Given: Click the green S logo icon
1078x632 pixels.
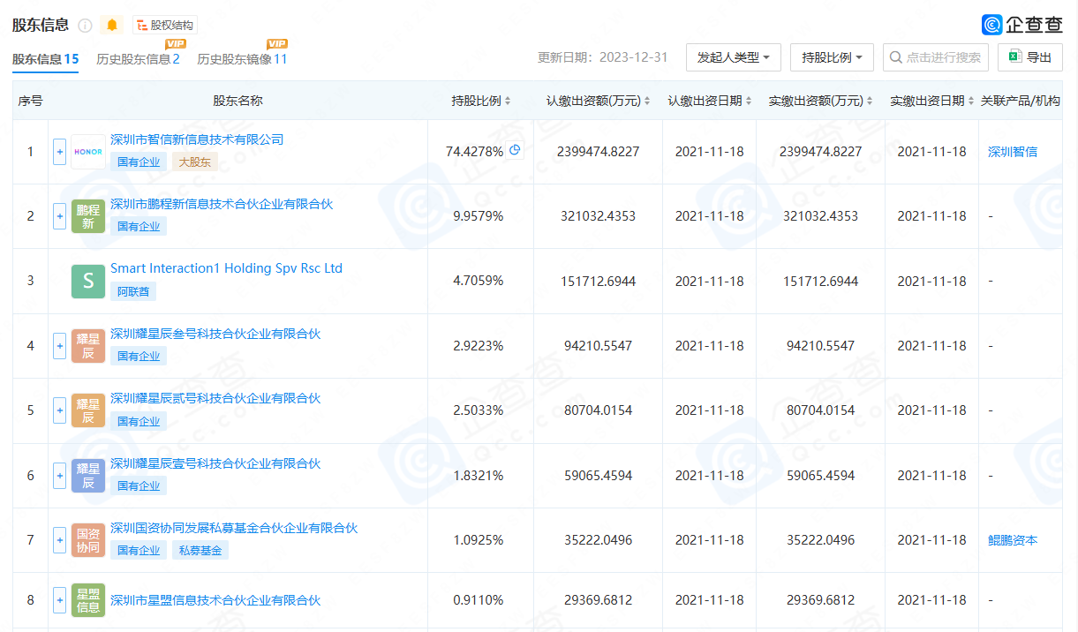Looking at the screenshot, I should click(x=88, y=282).
